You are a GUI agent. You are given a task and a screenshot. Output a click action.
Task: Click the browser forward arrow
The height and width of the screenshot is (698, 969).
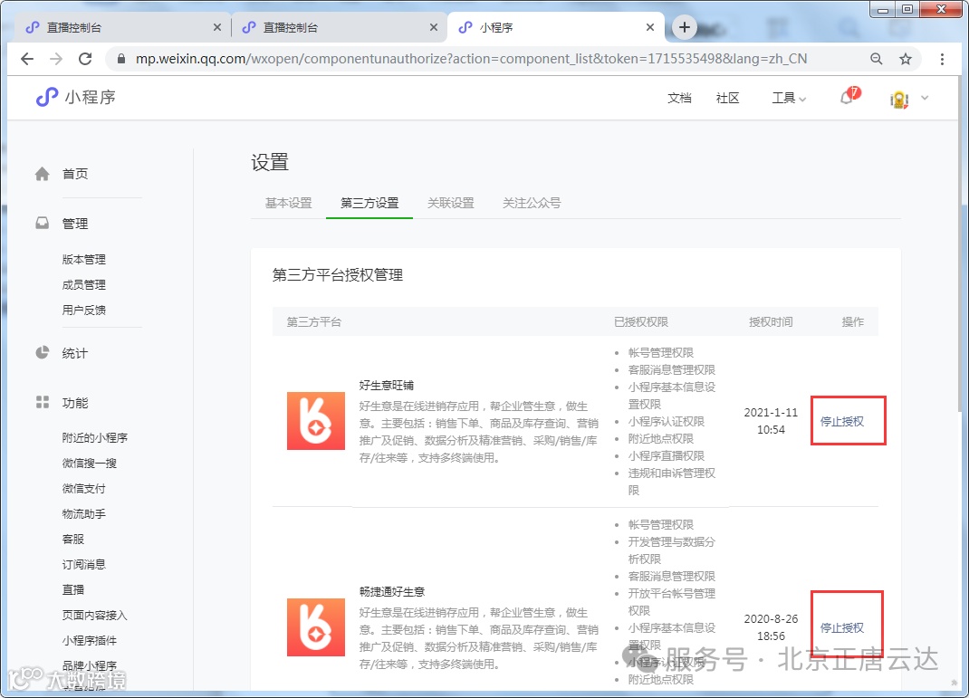tap(56, 59)
